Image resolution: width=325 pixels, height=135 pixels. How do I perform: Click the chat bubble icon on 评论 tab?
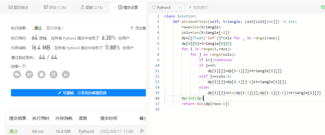click(46, 8)
